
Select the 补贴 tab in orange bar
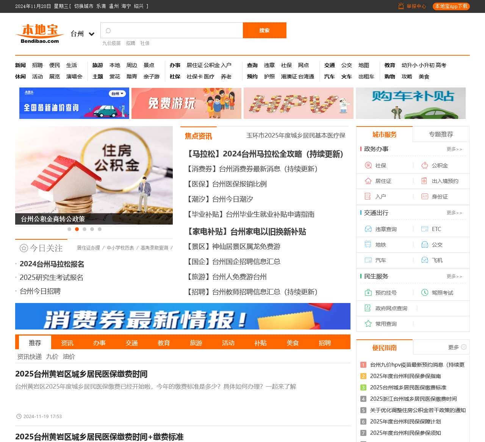coord(260,343)
